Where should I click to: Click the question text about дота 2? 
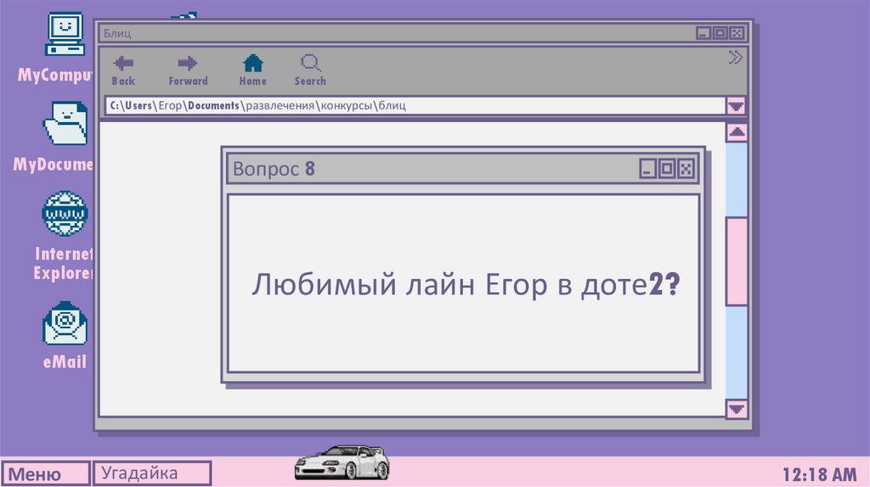pos(466,284)
